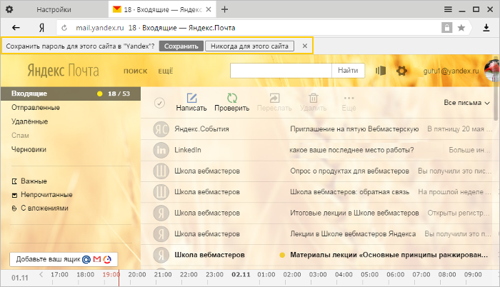Viewport: 500px width, 287px height.
Task: Open the Отправленные folder
Action: [36, 108]
